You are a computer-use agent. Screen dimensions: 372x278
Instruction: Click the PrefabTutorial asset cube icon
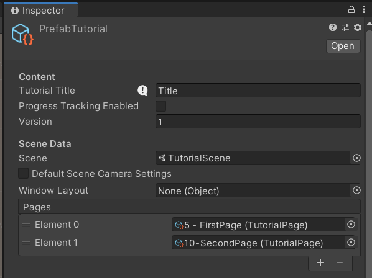click(22, 34)
